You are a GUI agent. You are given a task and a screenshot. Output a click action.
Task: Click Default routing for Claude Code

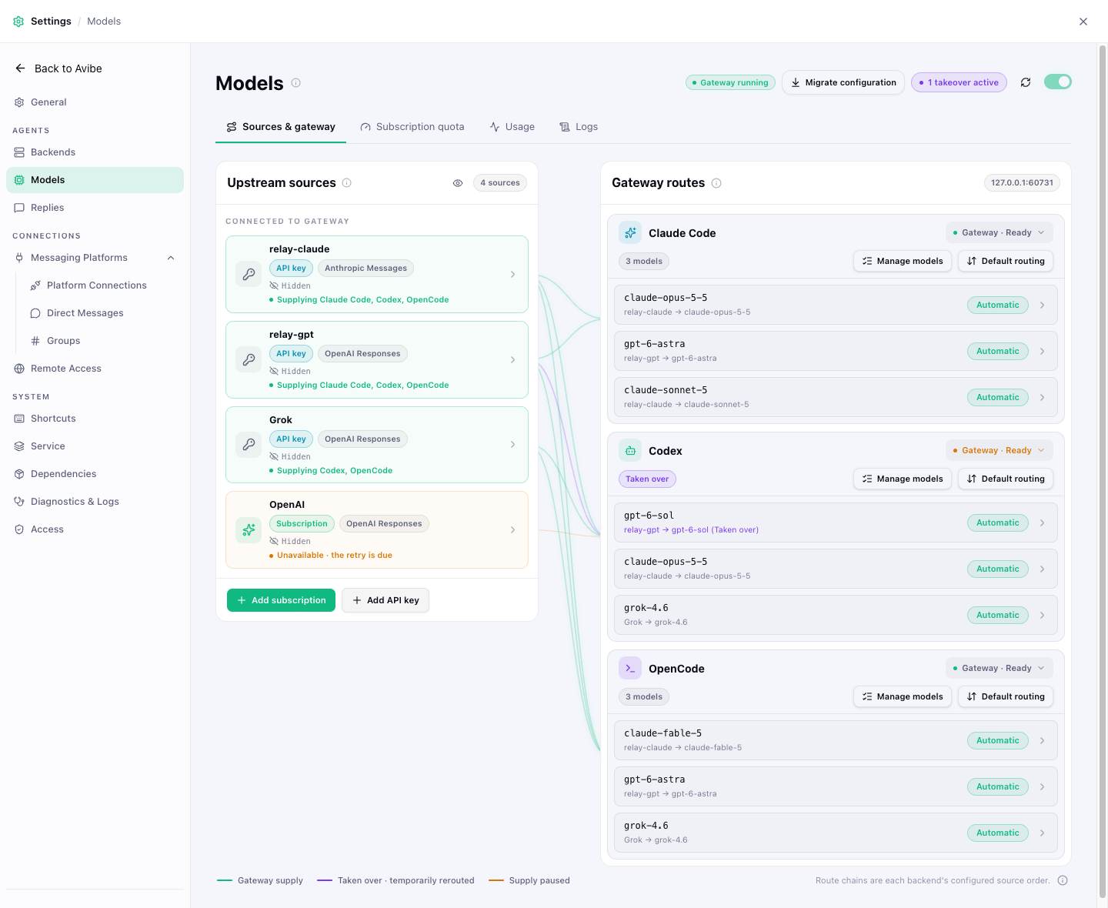1006,261
